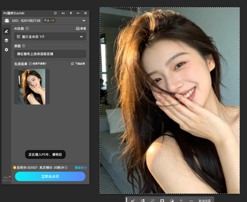The image size is (247, 202).
Task: Open the 教程 tutorial link
Action: [x=81, y=29]
